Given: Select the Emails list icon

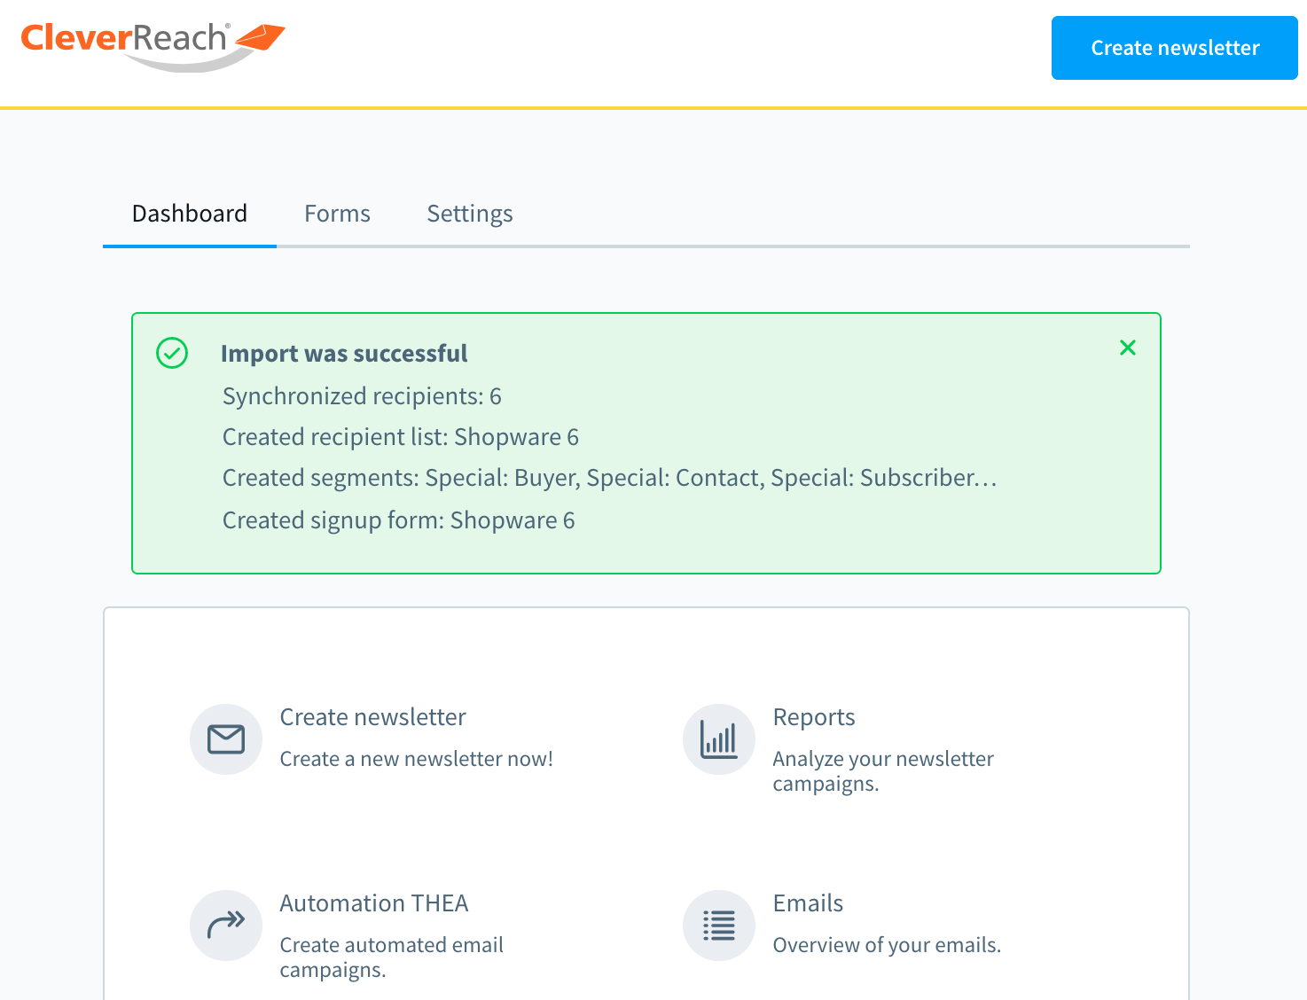Looking at the screenshot, I should 718,925.
